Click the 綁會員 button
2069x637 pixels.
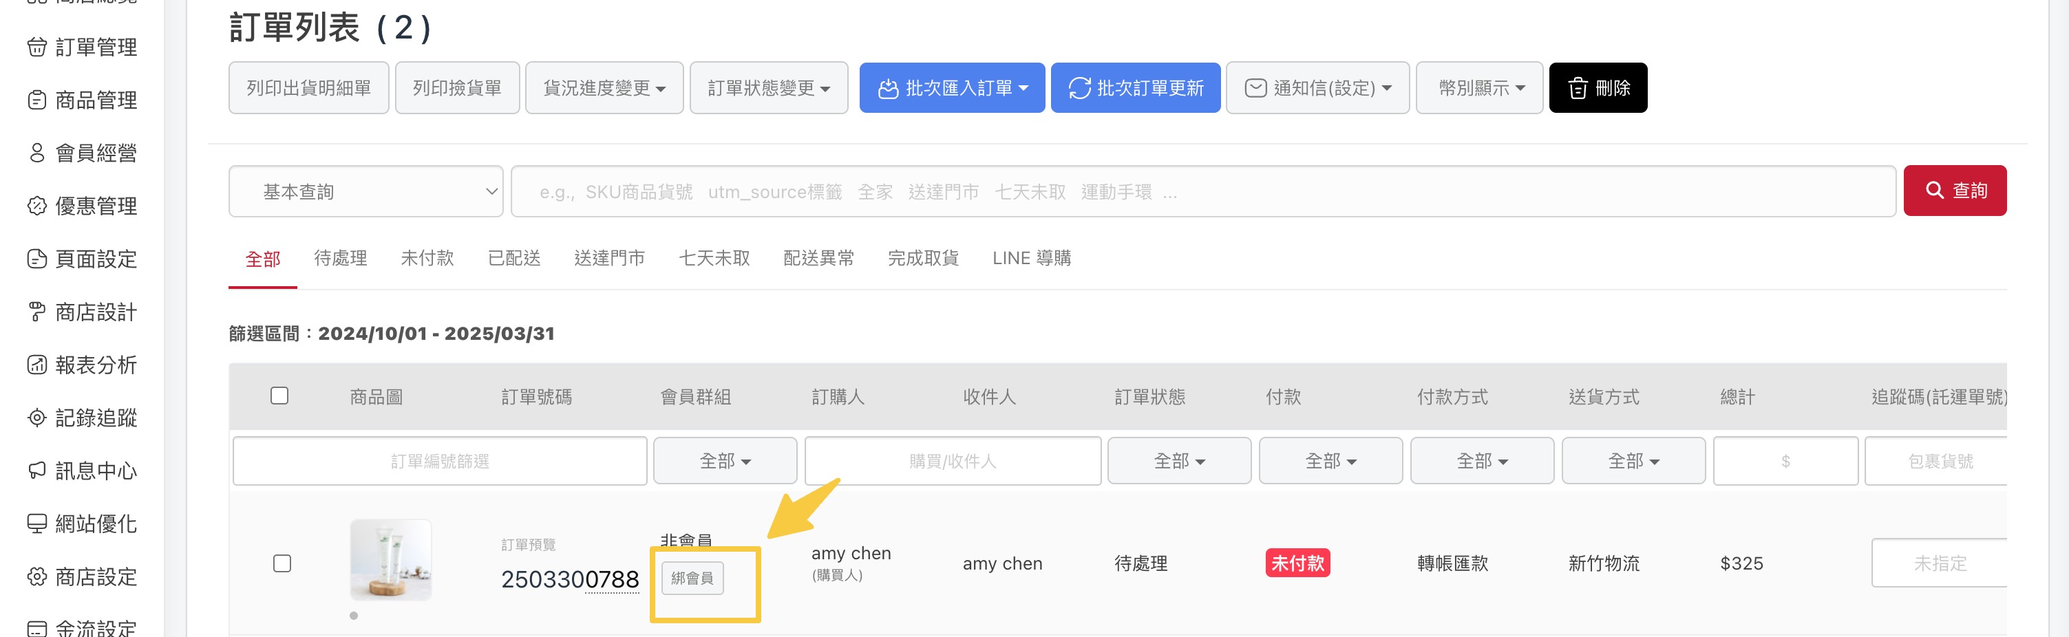click(x=692, y=579)
